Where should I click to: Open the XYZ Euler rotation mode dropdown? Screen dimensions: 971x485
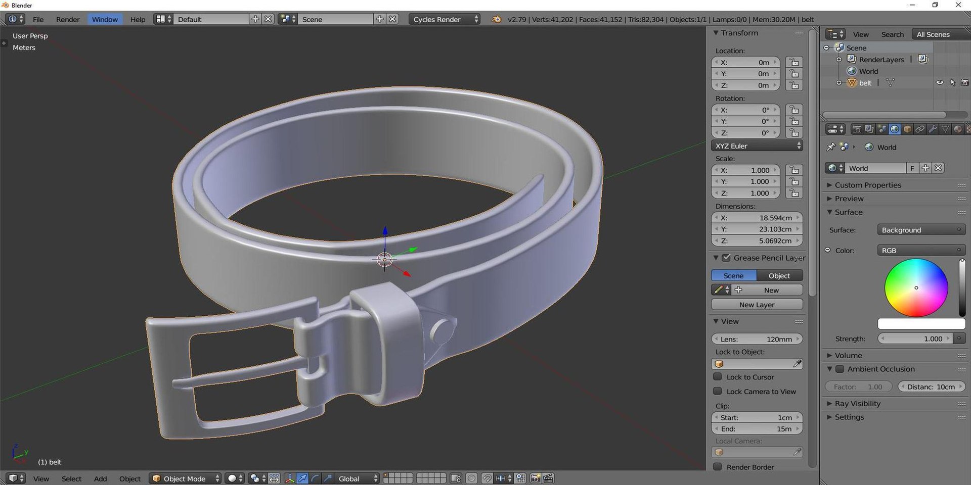click(x=757, y=146)
